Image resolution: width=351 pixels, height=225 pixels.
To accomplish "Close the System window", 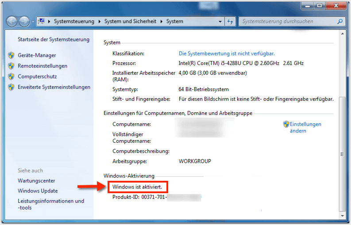I will (336, 6).
